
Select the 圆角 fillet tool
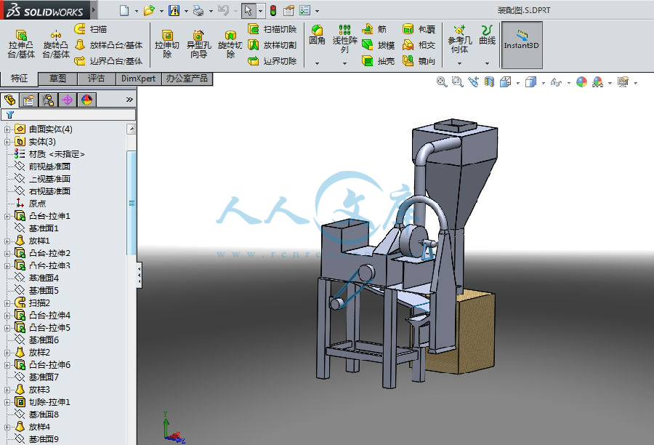[317, 35]
